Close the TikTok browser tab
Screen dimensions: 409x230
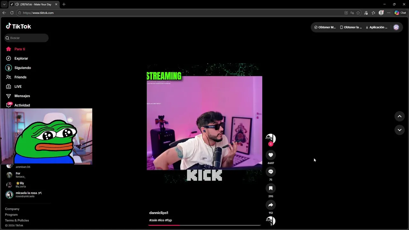56,4
